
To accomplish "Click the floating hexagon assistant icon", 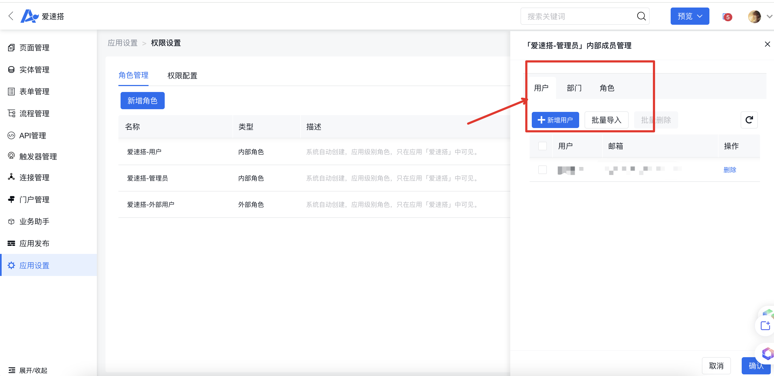I will coord(768,354).
